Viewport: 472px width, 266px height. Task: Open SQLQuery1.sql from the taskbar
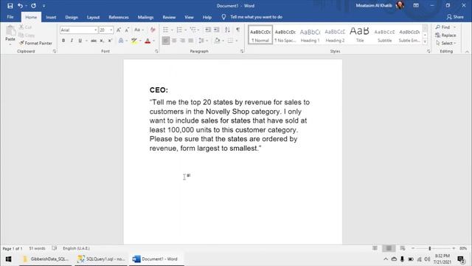(101, 259)
